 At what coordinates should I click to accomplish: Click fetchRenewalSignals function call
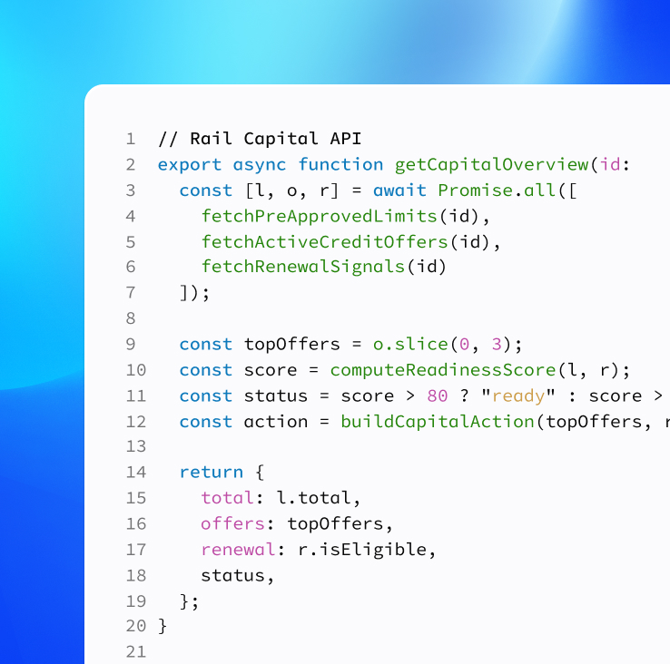[x=303, y=267]
